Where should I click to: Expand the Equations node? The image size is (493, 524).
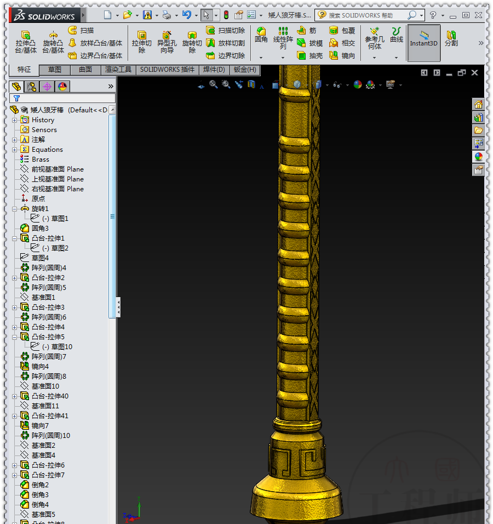(x=14, y=150)
